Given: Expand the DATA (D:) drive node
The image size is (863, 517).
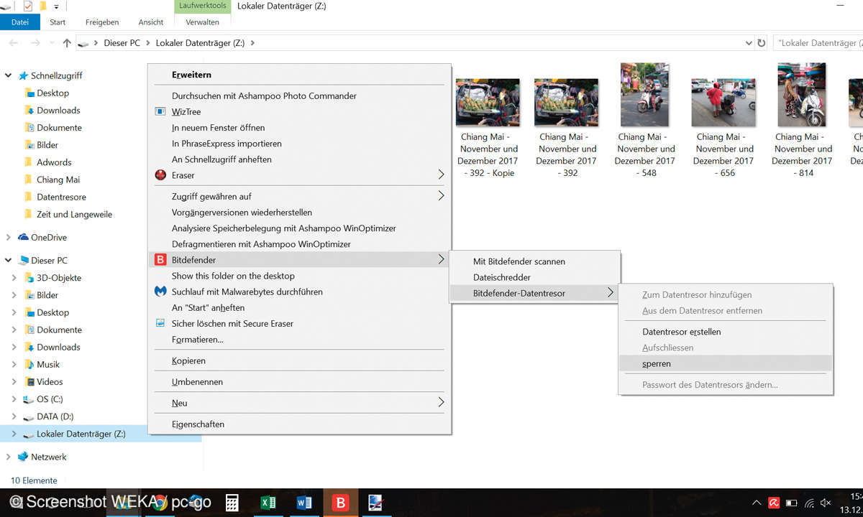Looking at the screenshot, I should click(x=14, y=416).
